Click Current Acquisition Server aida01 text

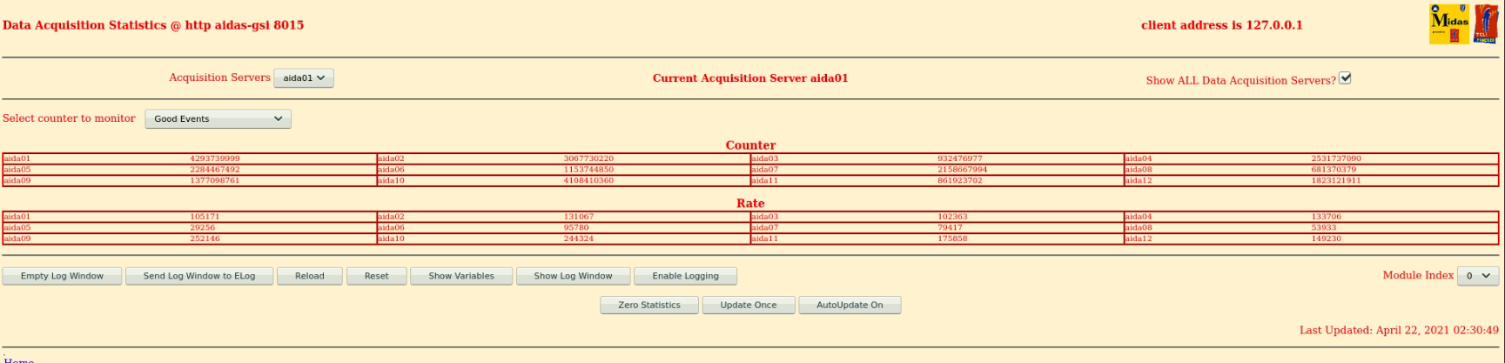pos(750,78)
